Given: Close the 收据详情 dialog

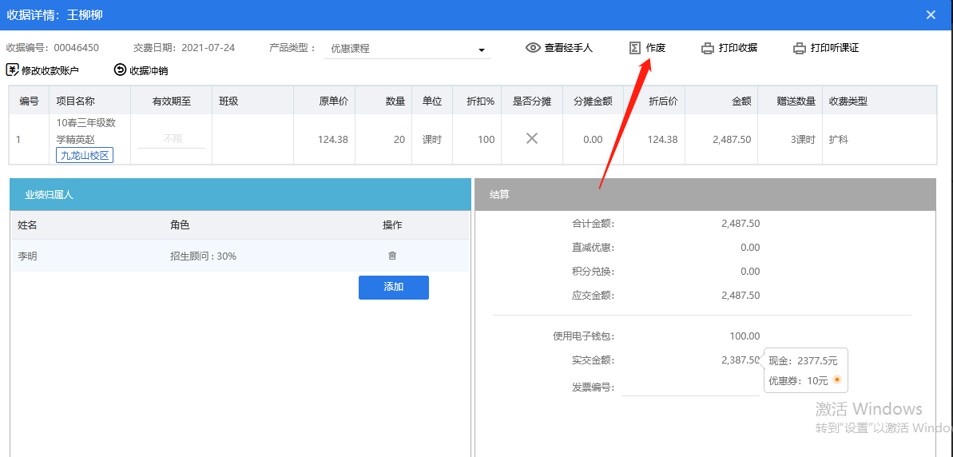Looking at the screenshot, I should click(x=931, y=15).
